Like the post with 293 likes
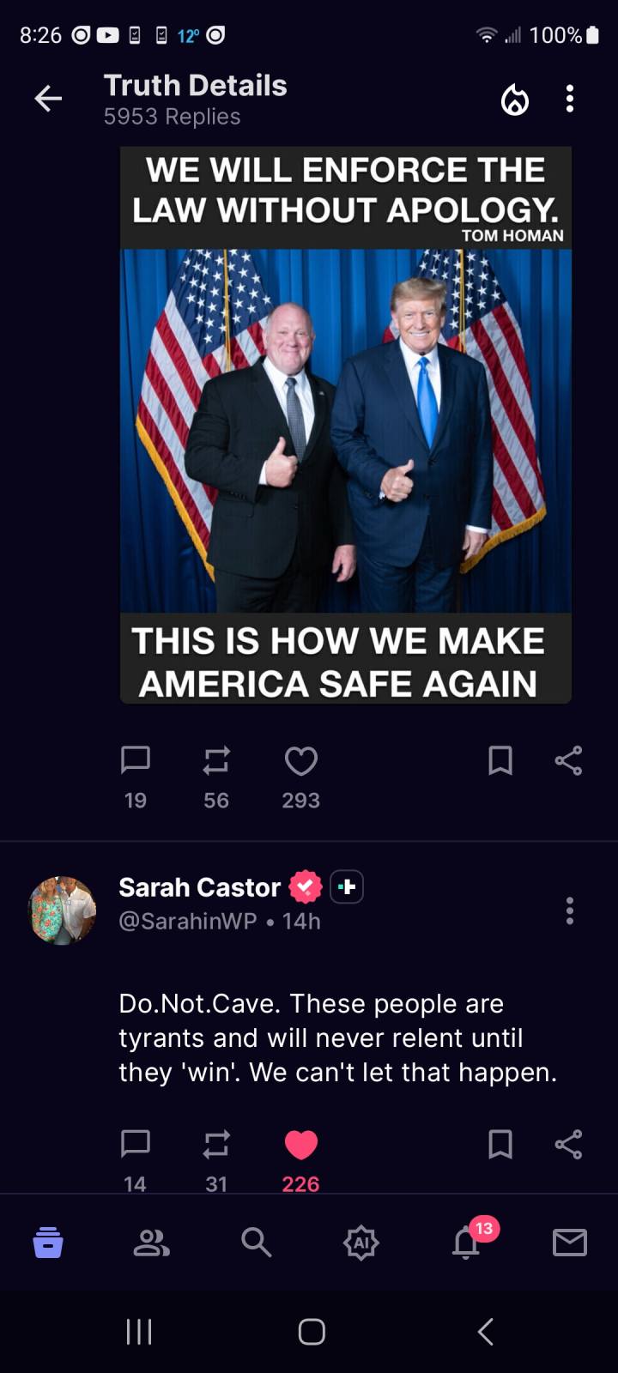The width and height of the screenshot is (618, 1373). click(300, 760)
